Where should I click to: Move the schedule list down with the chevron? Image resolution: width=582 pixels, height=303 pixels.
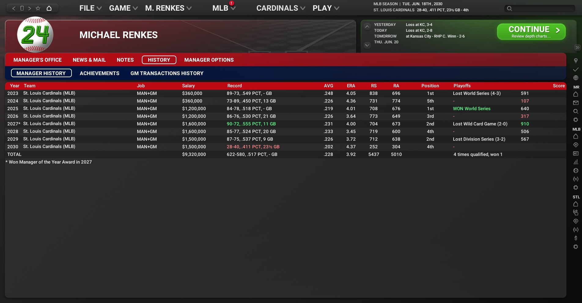coord(367,45)
